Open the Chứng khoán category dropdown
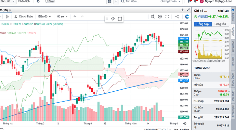This screenshot has height=130, width=236. 170,1
